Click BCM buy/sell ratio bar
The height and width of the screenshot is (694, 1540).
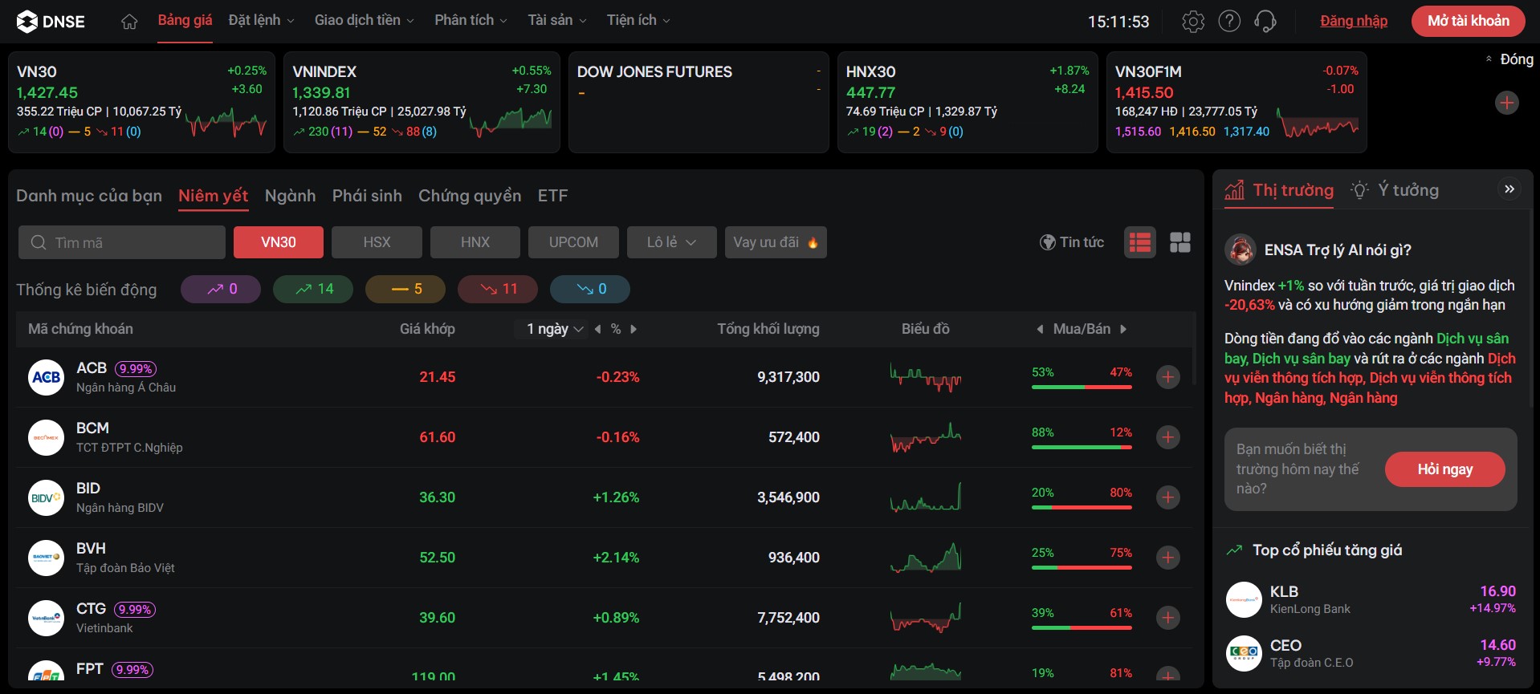[1082, 447]
